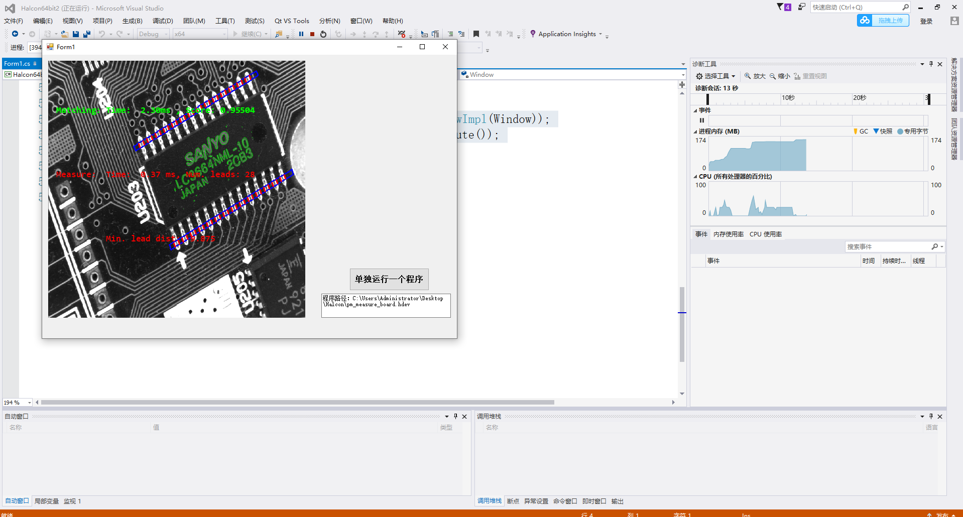
Task: Collapse the 进程内存 (MB) section
Action: point(695,131)
